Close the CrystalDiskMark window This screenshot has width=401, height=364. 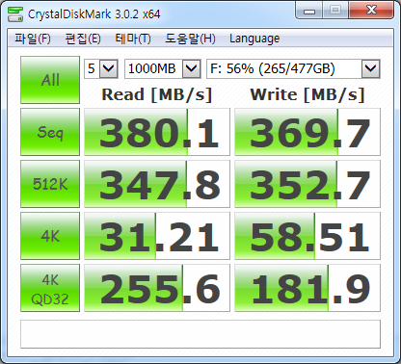pos(371,11)
